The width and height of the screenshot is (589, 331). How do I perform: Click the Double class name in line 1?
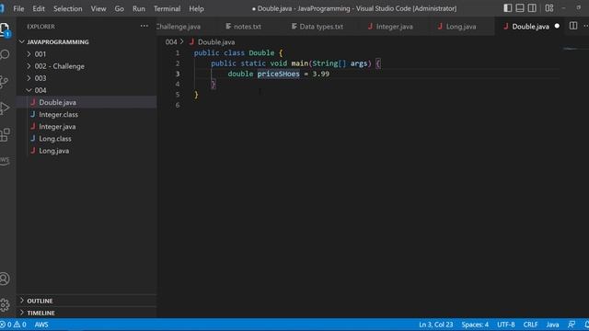(261, 53)
